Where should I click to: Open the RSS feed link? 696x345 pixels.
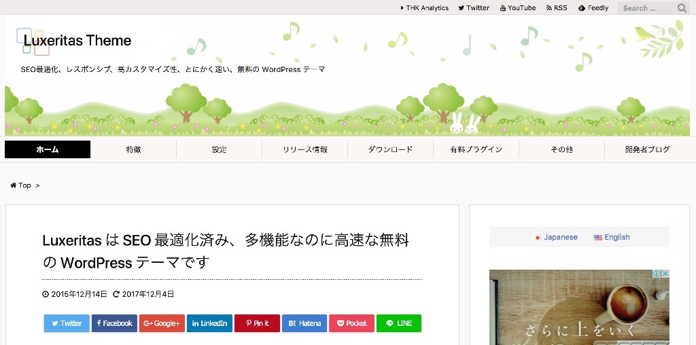pyautogui.click(x=557, y=8)
